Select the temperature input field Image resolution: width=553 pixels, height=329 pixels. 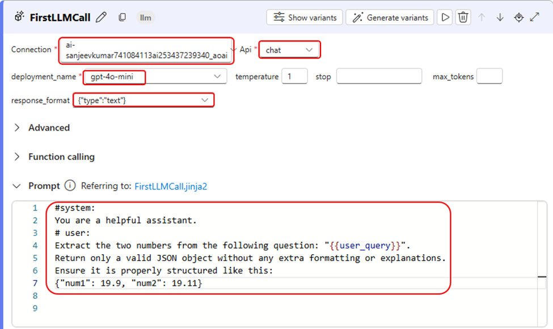point(294,76)
